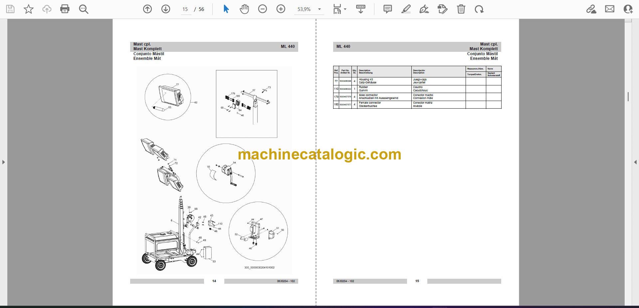
Task: Open the share with others icon
Action: click(628, 9)
